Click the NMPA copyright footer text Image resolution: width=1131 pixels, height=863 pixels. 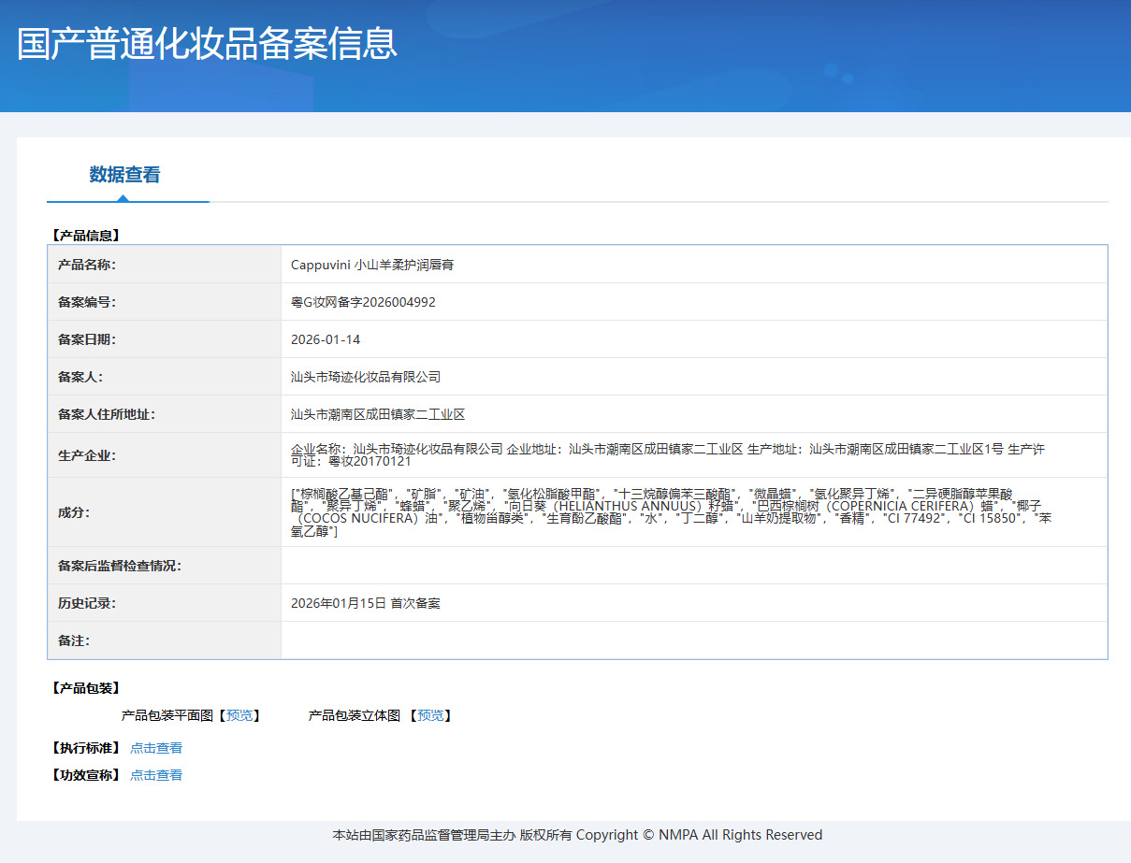click(x=577, y=835)
